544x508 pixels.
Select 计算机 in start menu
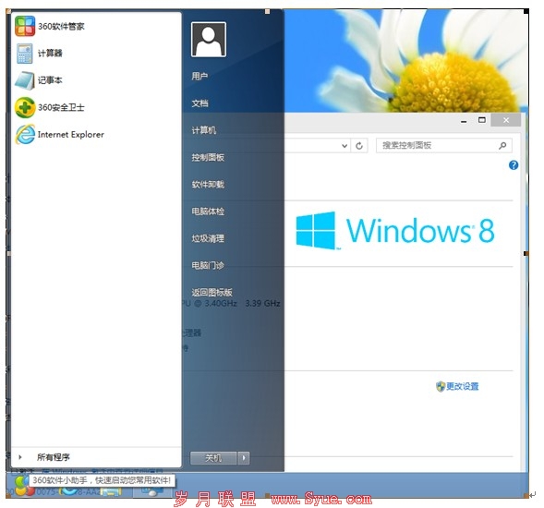(204, 130)
